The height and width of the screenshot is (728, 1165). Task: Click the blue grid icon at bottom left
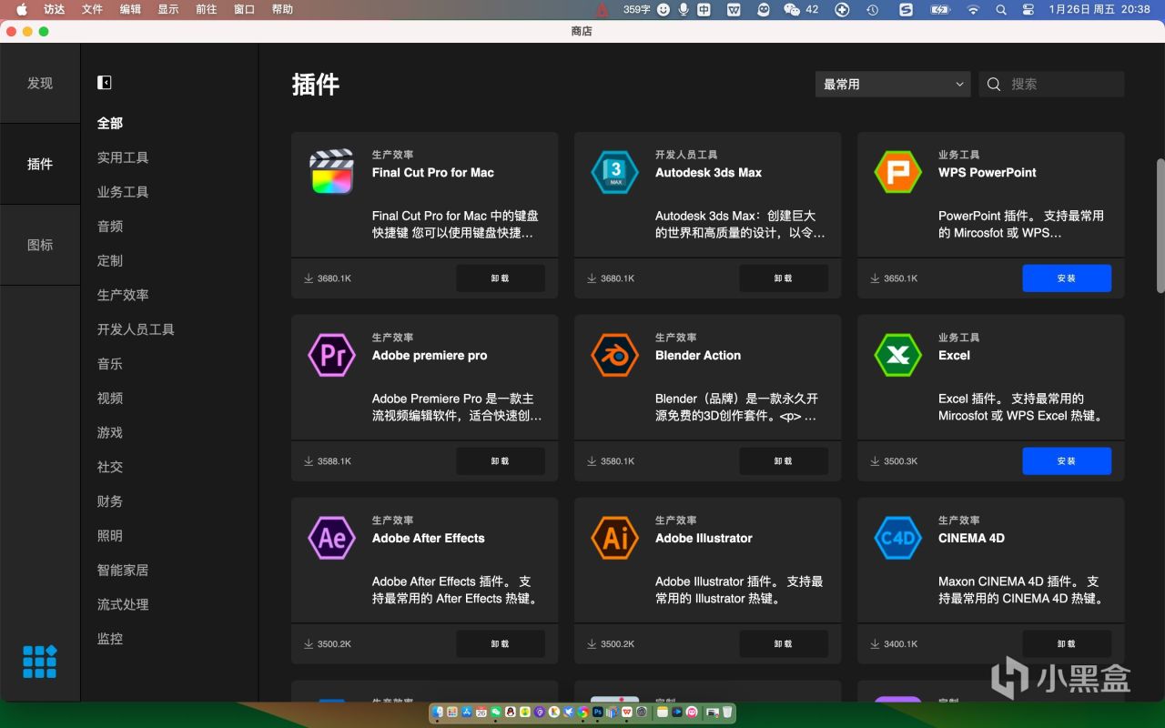(40, 662)
